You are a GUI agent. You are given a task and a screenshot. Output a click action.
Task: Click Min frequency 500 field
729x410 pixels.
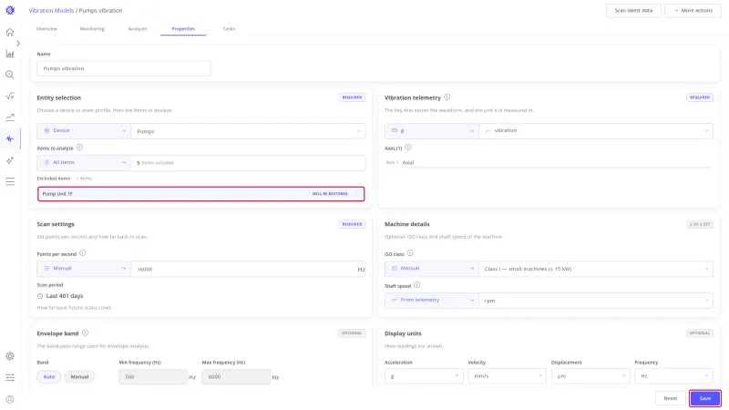[153, 376]
